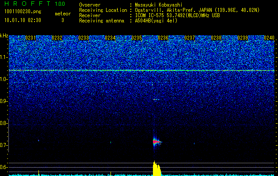
Task: Click the A504HB yagi antenna text
Action: (x=156, y=21)
